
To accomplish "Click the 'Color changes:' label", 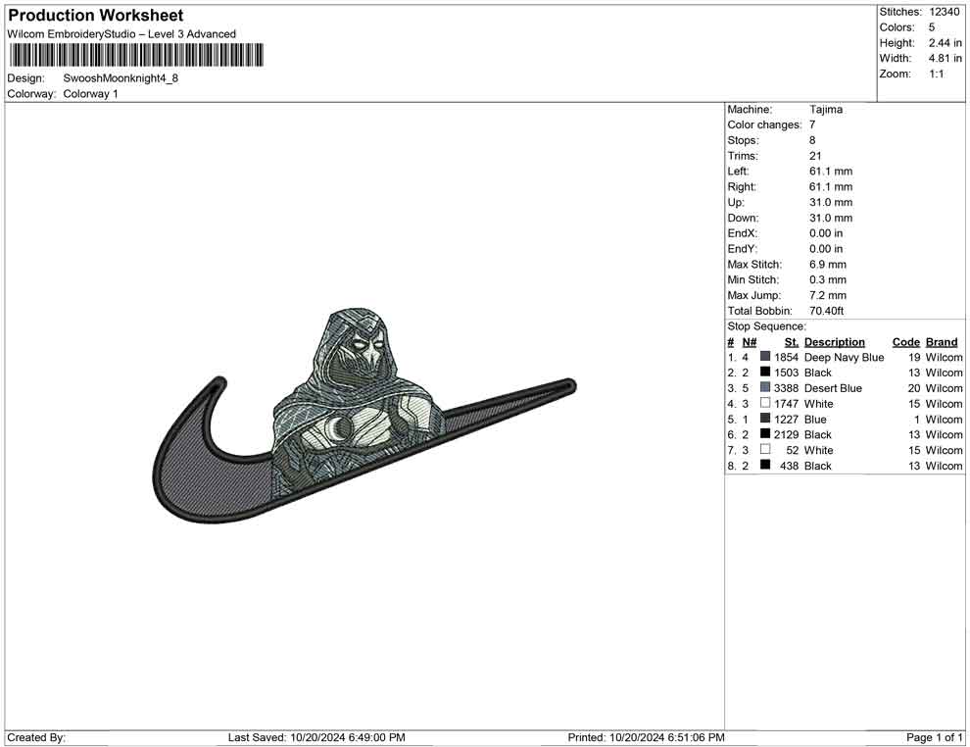I will [764, 125].
